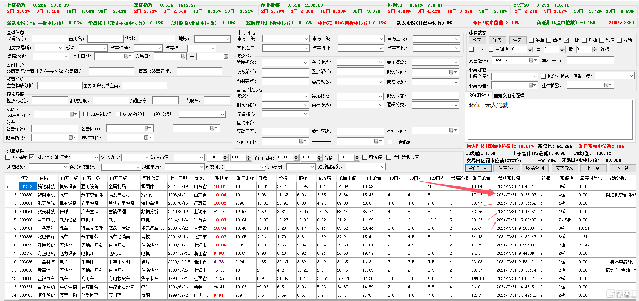The width and height of the screenshot is (639, 301).
Task: Run the search with 查询Enter button
Action: pos(479,168)
